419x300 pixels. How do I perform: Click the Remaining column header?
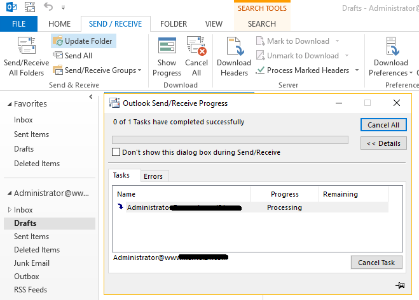(x=354, y=194)
